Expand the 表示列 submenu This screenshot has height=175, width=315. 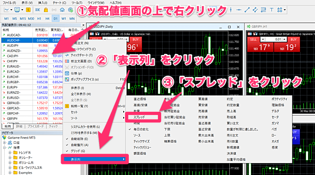click(x=94, y=159)
